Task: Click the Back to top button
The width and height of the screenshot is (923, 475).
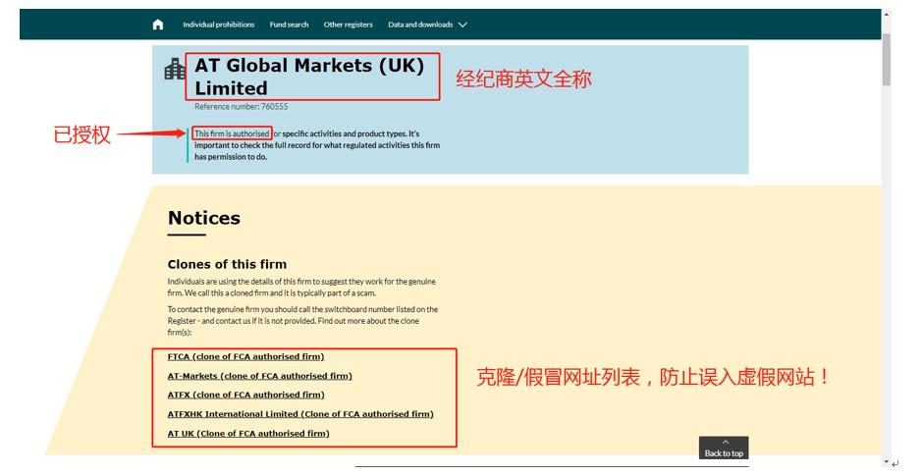Action: 724,448
